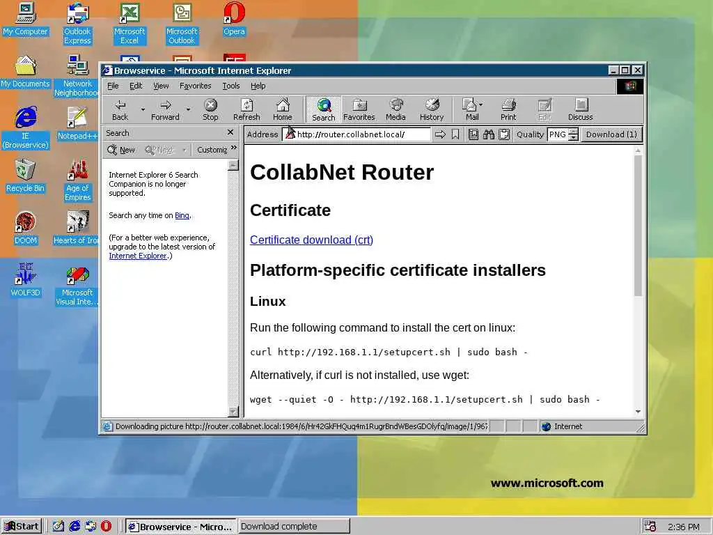
Task: Click the Internet Explorer quick launch icon
Action: [75, 526]
